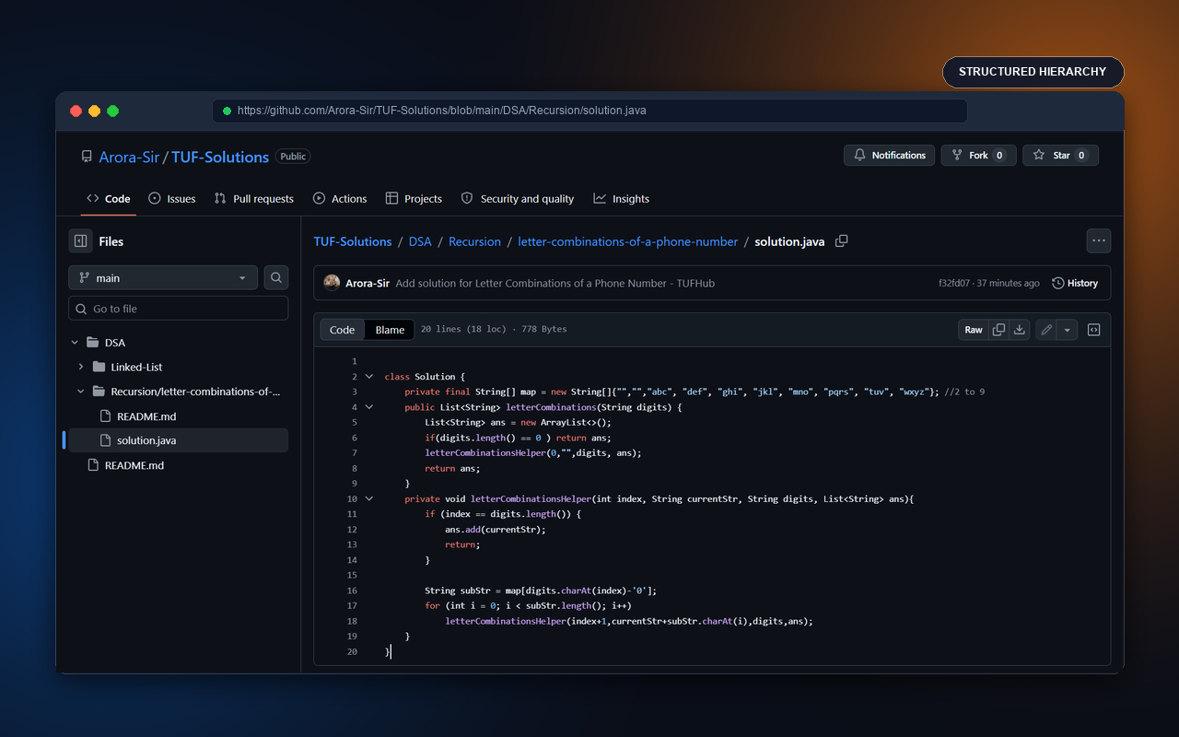Click the pencil edit file icon
Viewport: 1179px width, 737px height.
pos(1046,330)
